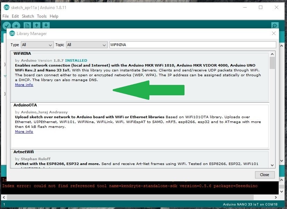Open the Serial Monitor magnifier icon
This screenshot has width=287, height=209.
[x=275, y=26]
